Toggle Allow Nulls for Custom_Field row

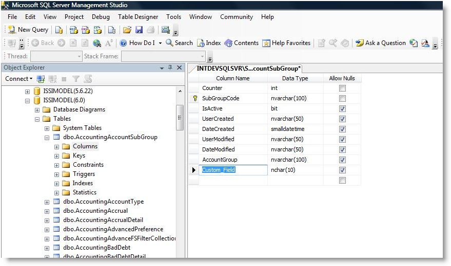[342, 170]
